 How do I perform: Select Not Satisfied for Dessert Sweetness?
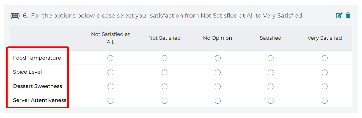tap(164, 86)
